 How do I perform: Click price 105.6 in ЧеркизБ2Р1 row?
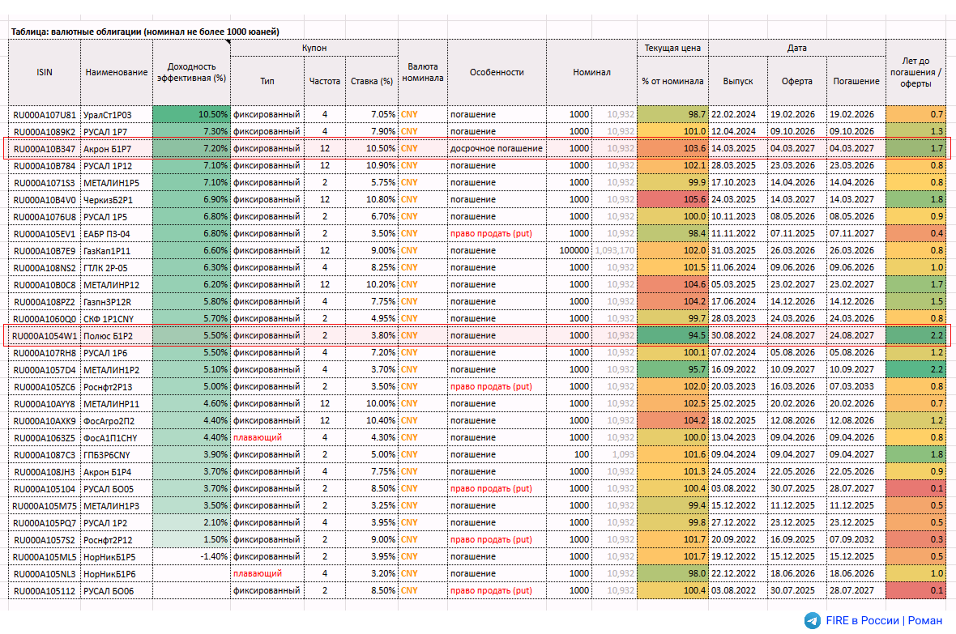pos(672,200)
